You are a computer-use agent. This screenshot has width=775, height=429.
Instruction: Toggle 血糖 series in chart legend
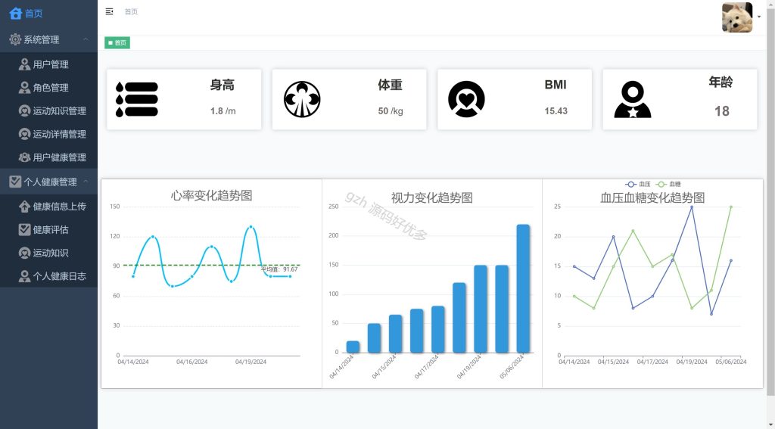(668, 184)
